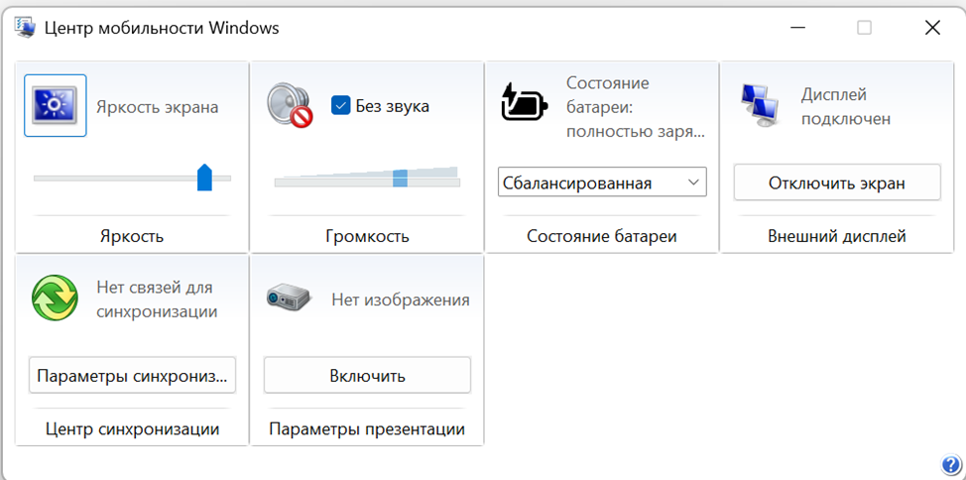Screen dimensions: 966x480
Task: Click "Отключить экран" button
Action: click(837, 182)
